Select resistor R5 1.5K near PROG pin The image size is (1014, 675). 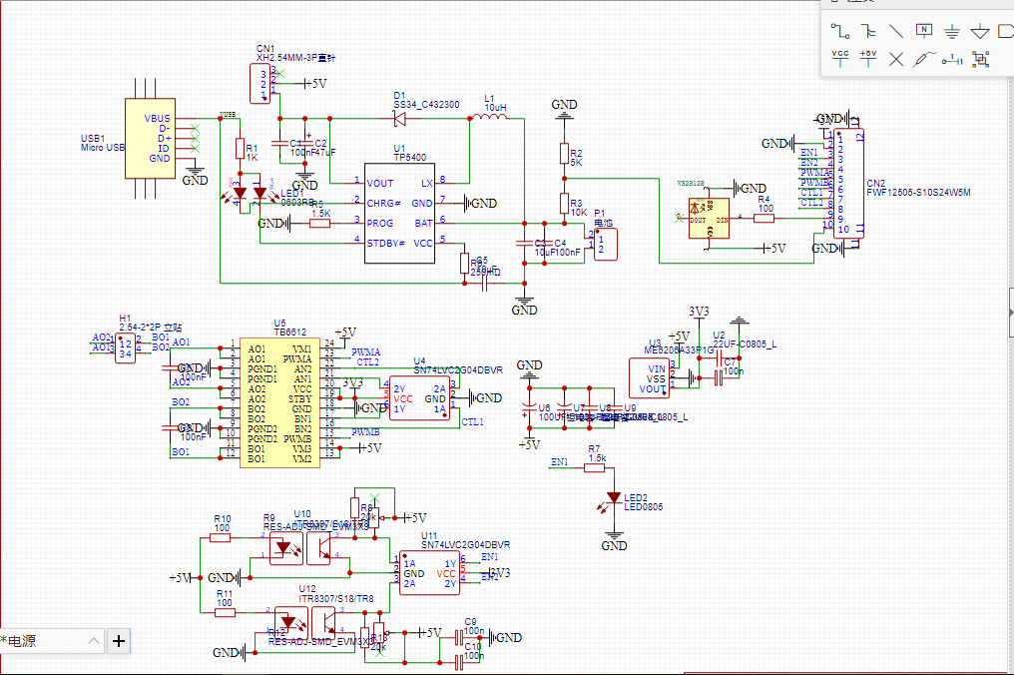pyautogui.click(x=319, y=224)
